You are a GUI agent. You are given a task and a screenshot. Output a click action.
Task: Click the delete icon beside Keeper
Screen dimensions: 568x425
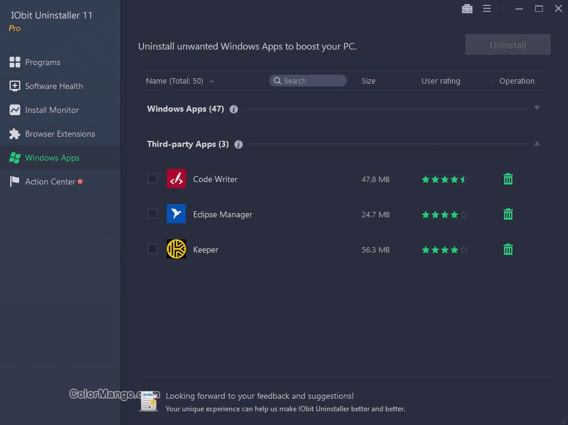click(x=508, y=250)
